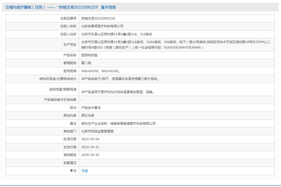Select the approval date 2023-05-04

pyautogui.click(x=91, y=139)
